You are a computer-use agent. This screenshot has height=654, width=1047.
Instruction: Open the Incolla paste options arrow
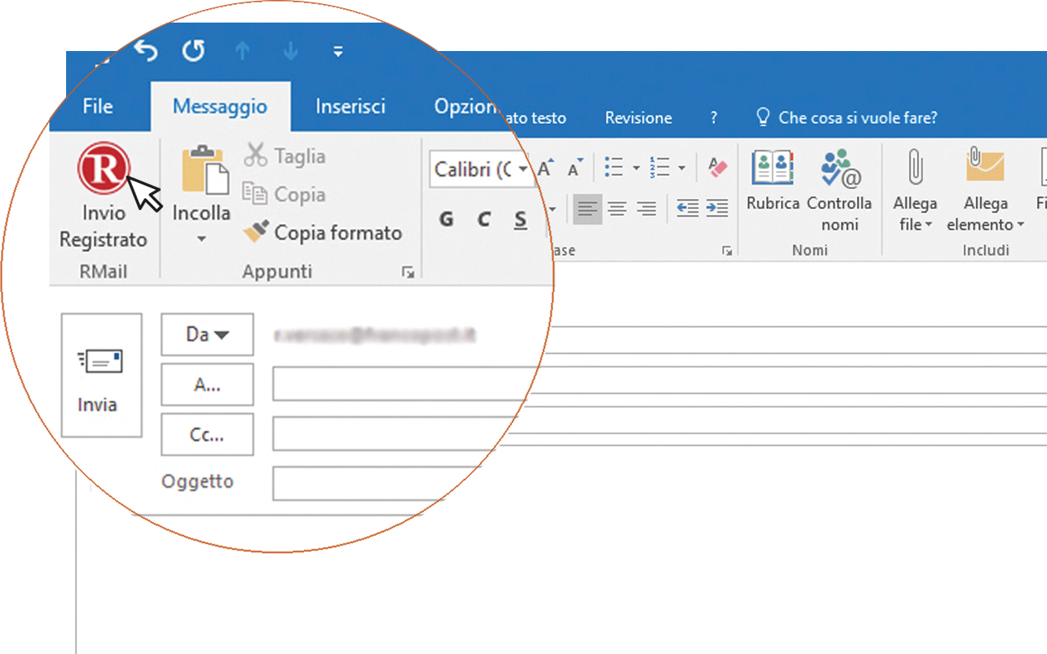[201, 239]
